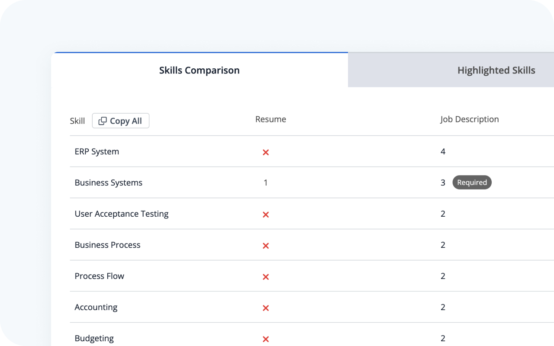554x346 pixels.
Task: Click the red X next to ERP System
Action: pos(265,152)
